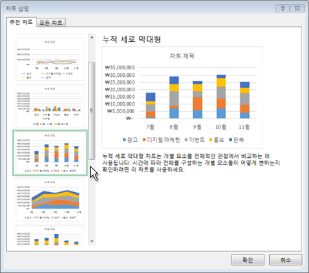The width and height of the screenshot is (309, 273).
Task: Click the 11월 axis label in preview
Action: point(244,127)
